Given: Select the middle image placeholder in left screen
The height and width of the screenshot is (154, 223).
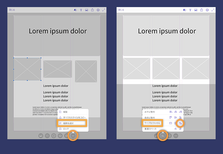Looking at the screenshot, I should [x=58, y=69].
